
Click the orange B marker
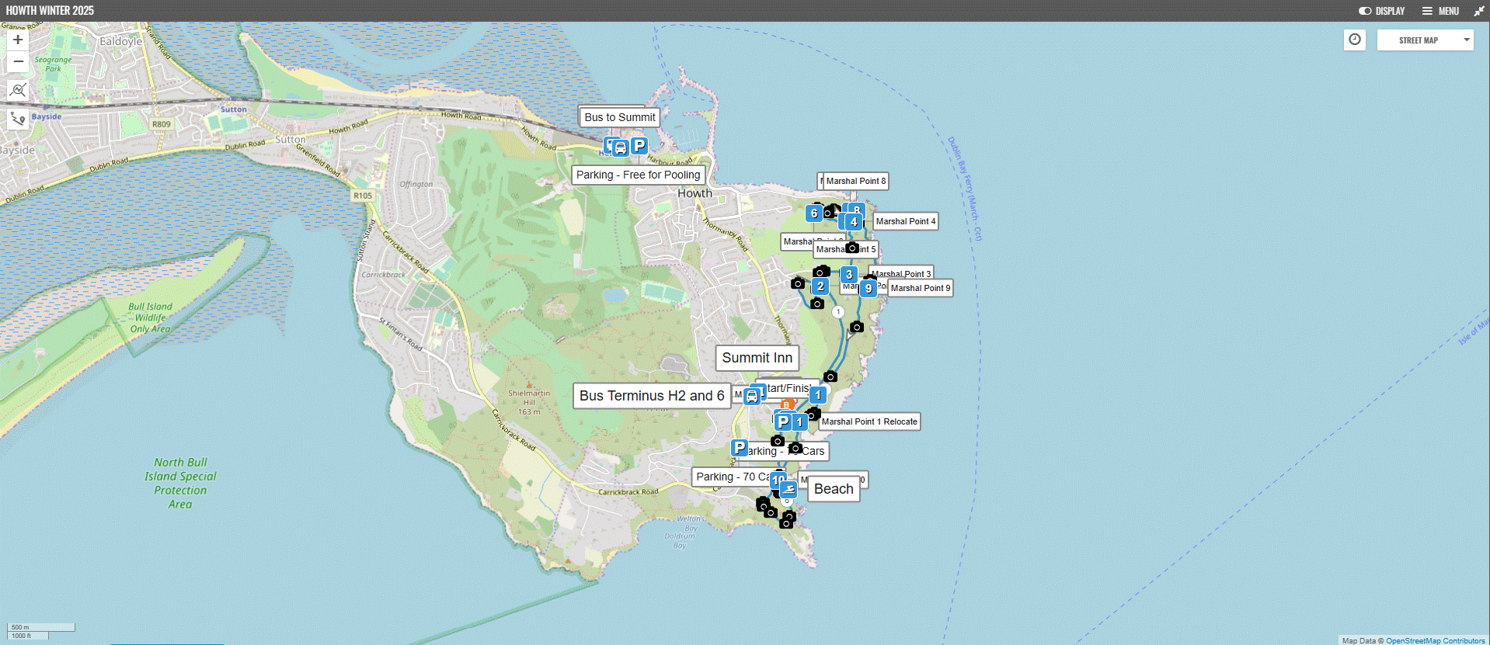pyautogui.click(x=787, y=405)
